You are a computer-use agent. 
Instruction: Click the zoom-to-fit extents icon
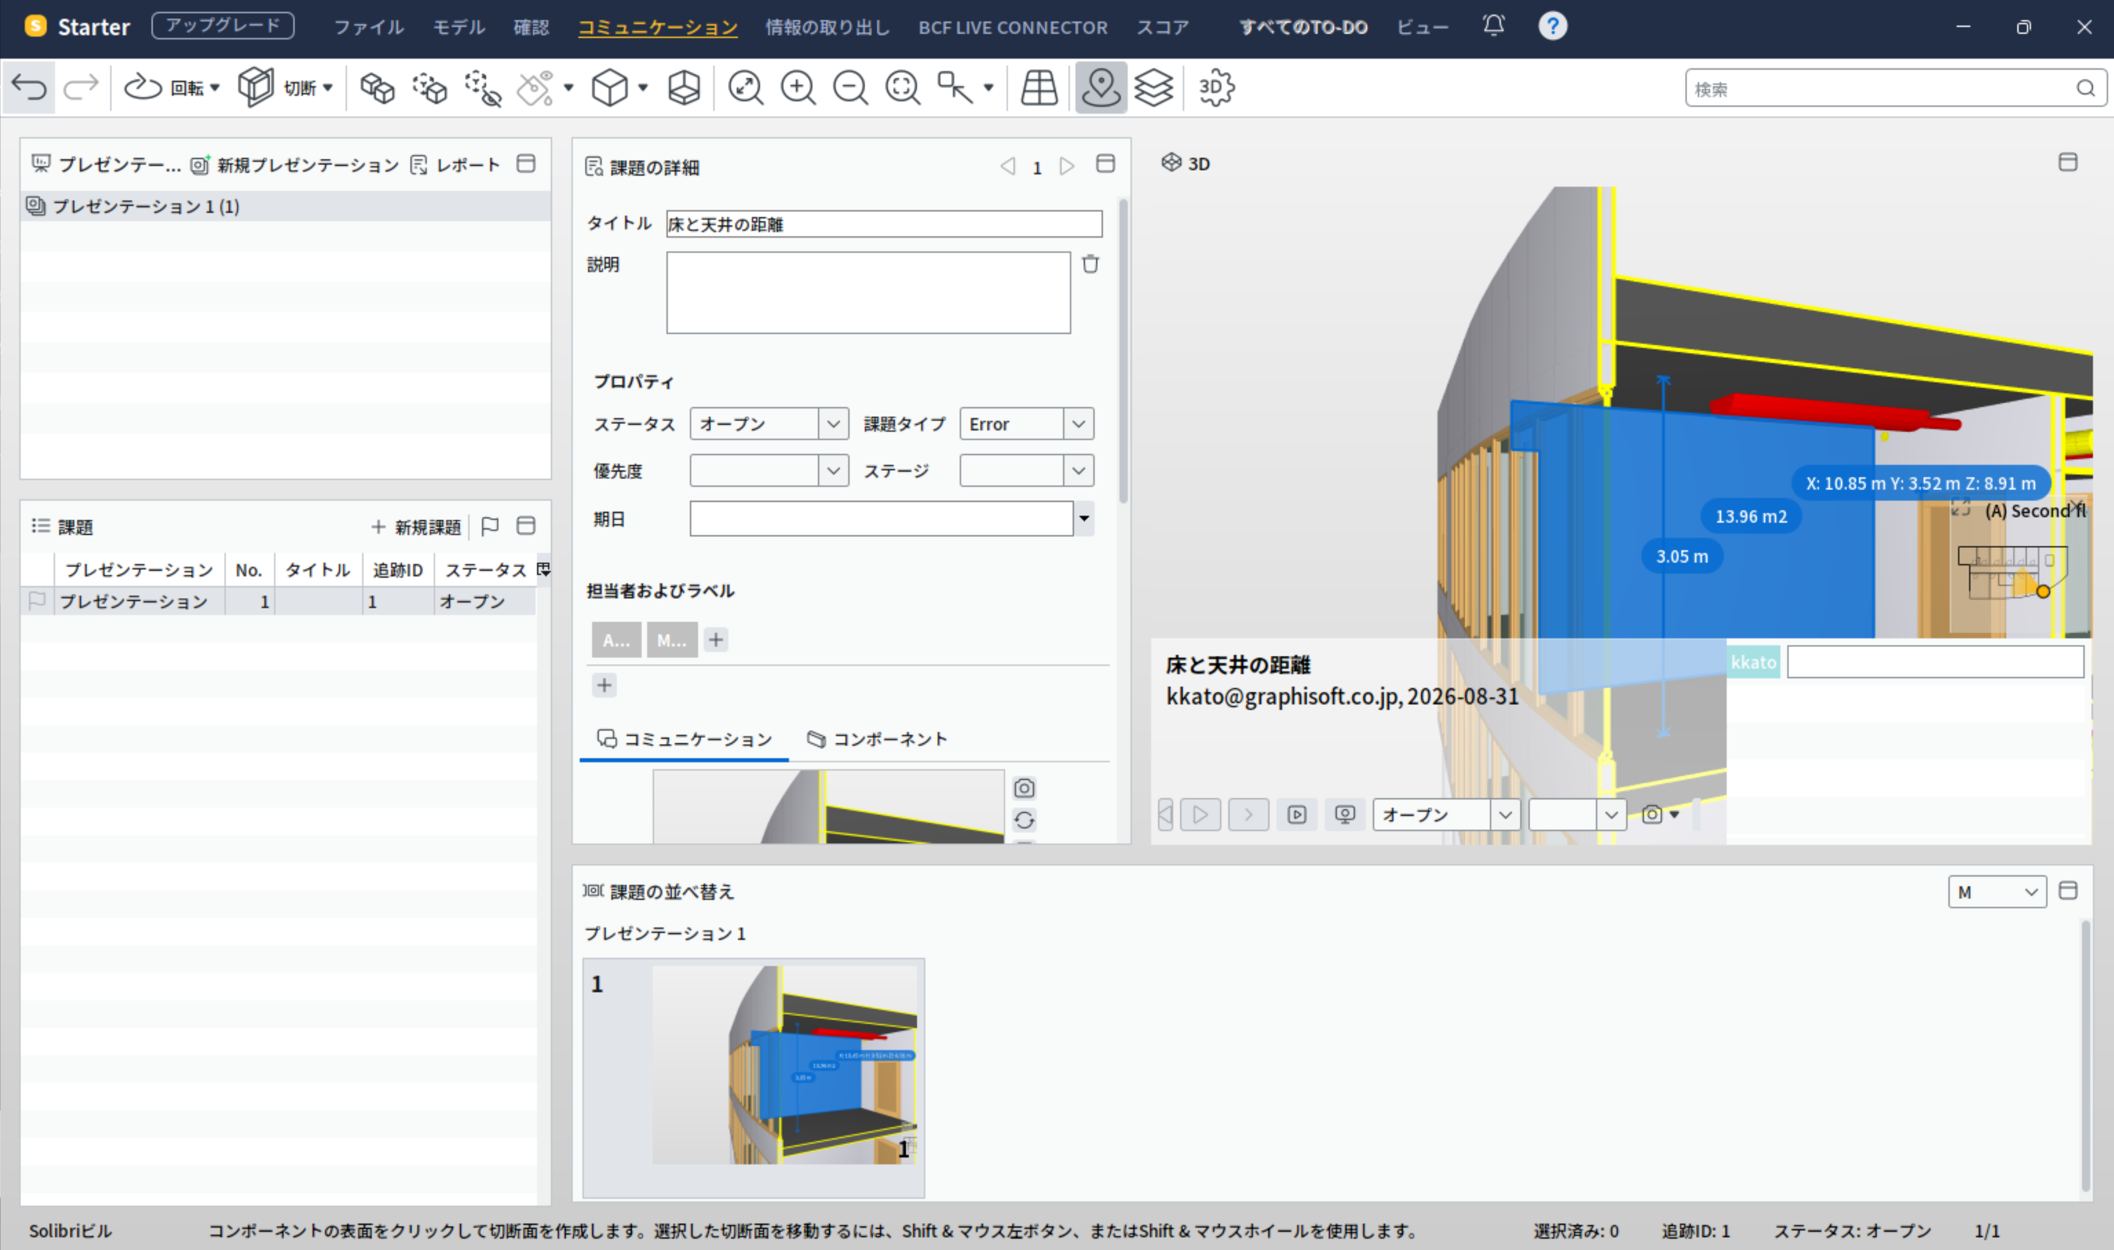pyautogui.click(x=746, y=88)
